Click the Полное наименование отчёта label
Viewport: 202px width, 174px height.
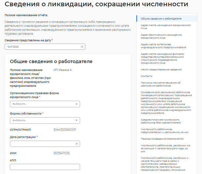tap(26, 15)
